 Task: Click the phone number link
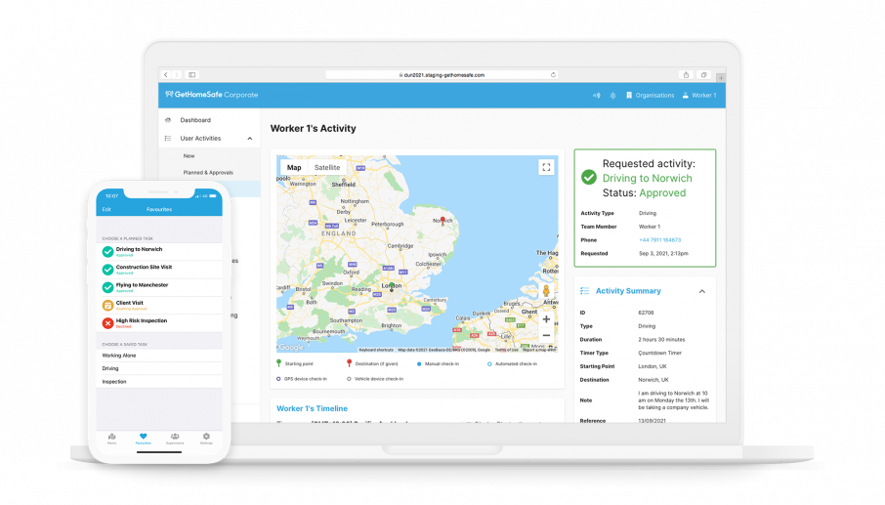point(660,239)
